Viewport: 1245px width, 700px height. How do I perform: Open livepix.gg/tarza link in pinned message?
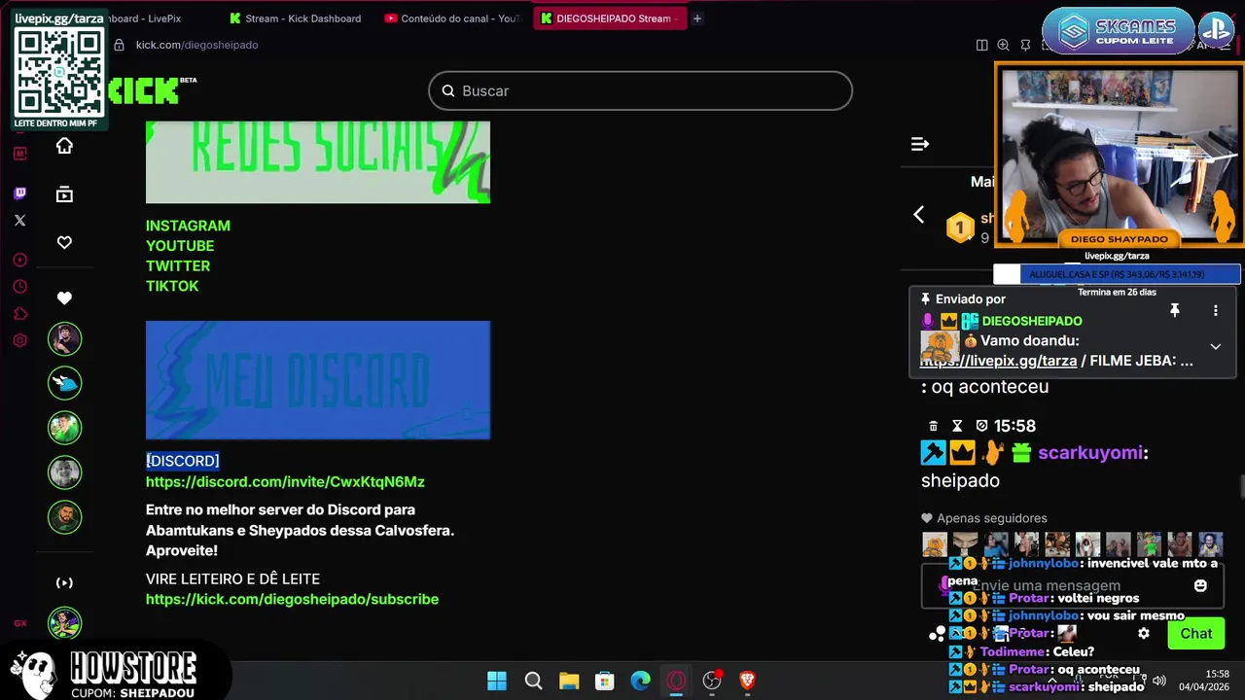tap(998, 361)
